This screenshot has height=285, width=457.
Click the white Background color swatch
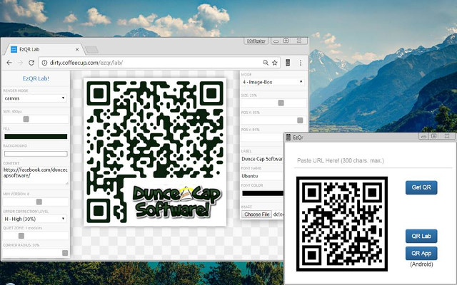36,154
